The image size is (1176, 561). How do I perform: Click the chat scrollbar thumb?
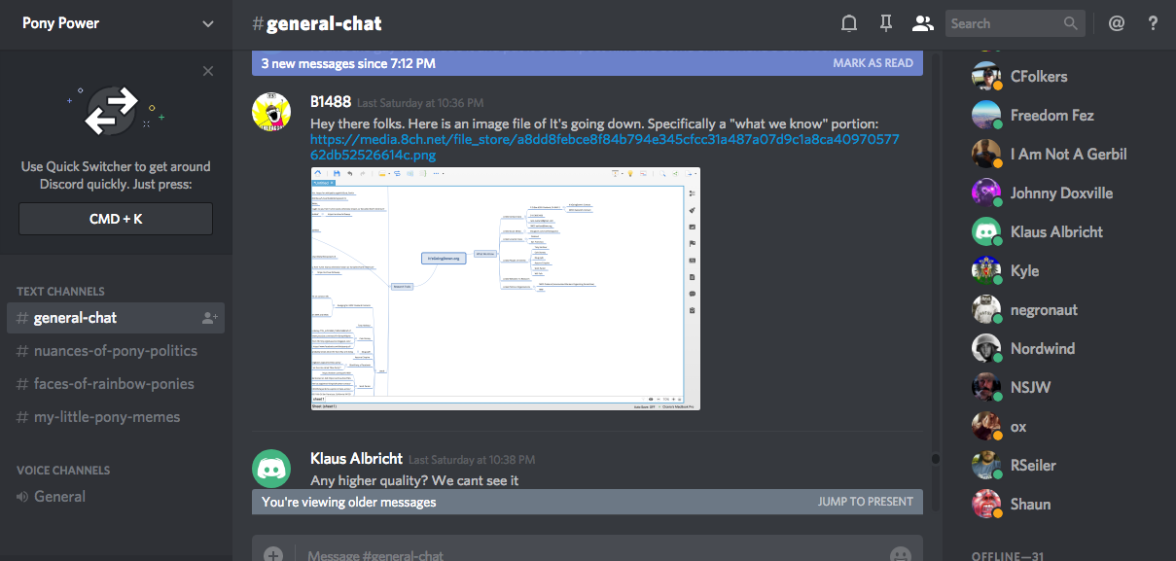pyautogui.click(x=936, y=459)
